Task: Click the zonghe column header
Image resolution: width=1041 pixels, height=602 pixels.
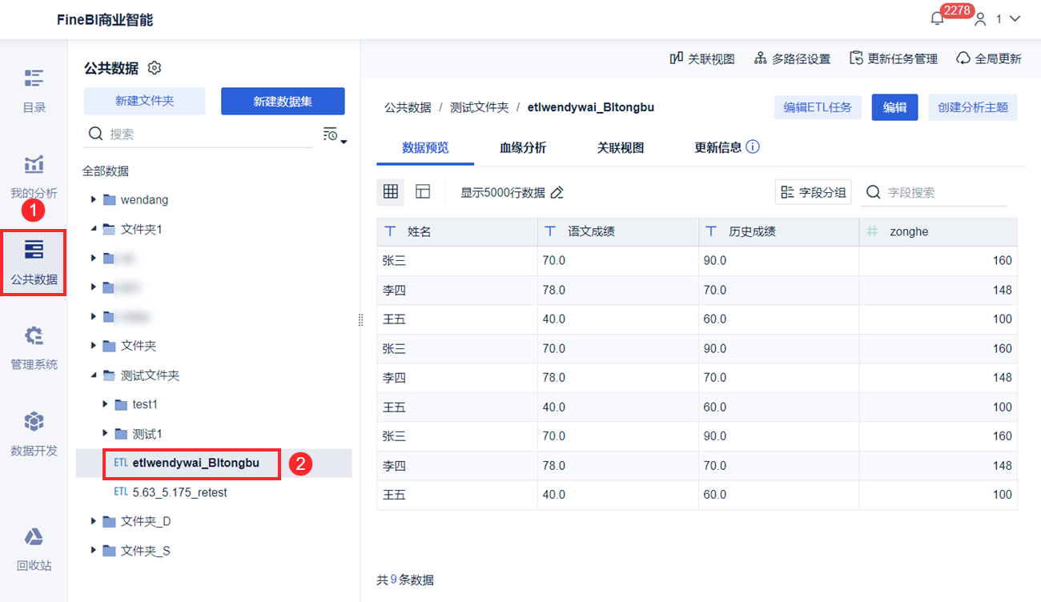Action: coord(939,231)
